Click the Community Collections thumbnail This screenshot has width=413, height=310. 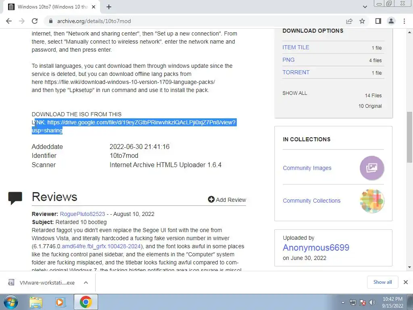(372, 201)
